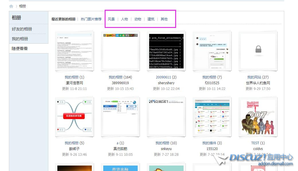Open the black terminal jpg list thumbnail
Screen dimensions: 298x171
tap(166, 51)
